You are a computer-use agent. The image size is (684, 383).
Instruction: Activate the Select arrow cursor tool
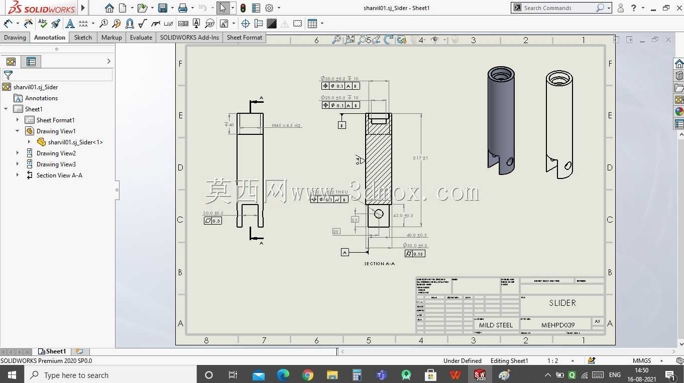223,8
